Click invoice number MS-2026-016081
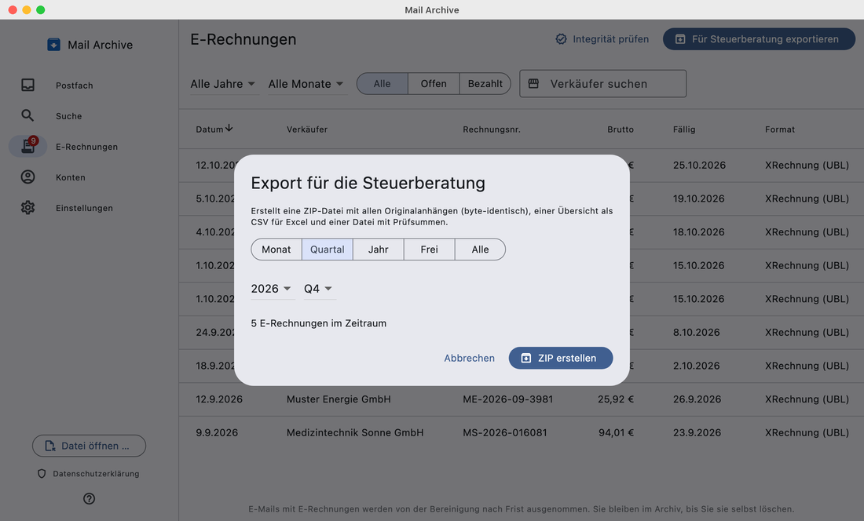The width and height of the screenshot is (864, 521). pos(505,433)
